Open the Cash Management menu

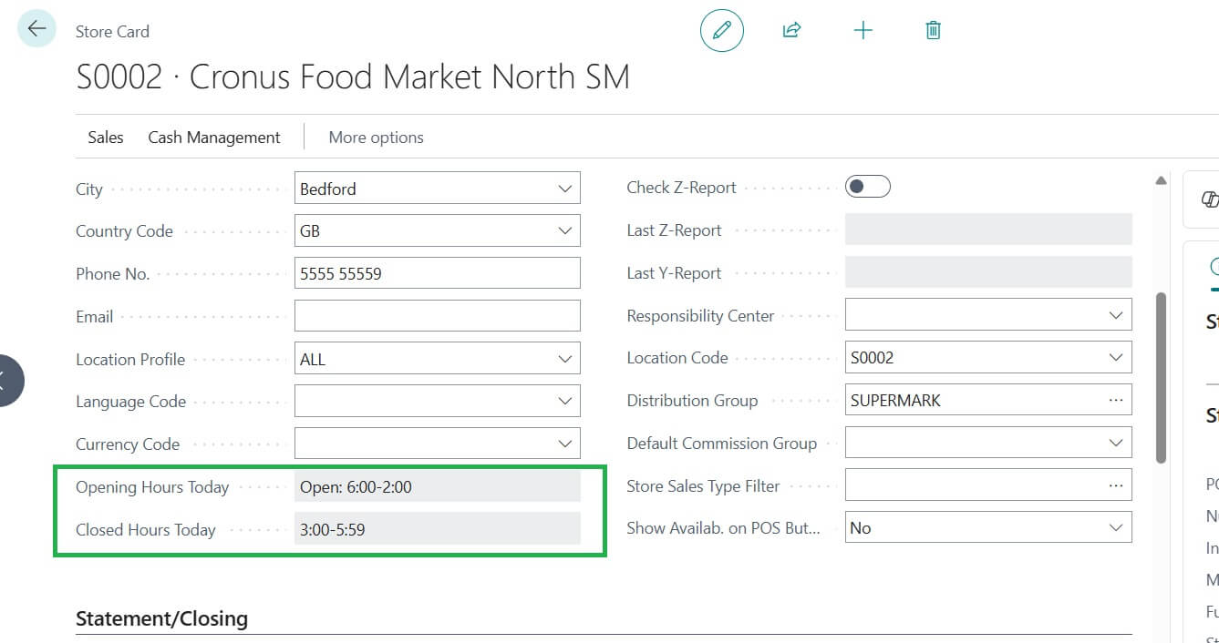pyautogui.click(x=214, y=138)
